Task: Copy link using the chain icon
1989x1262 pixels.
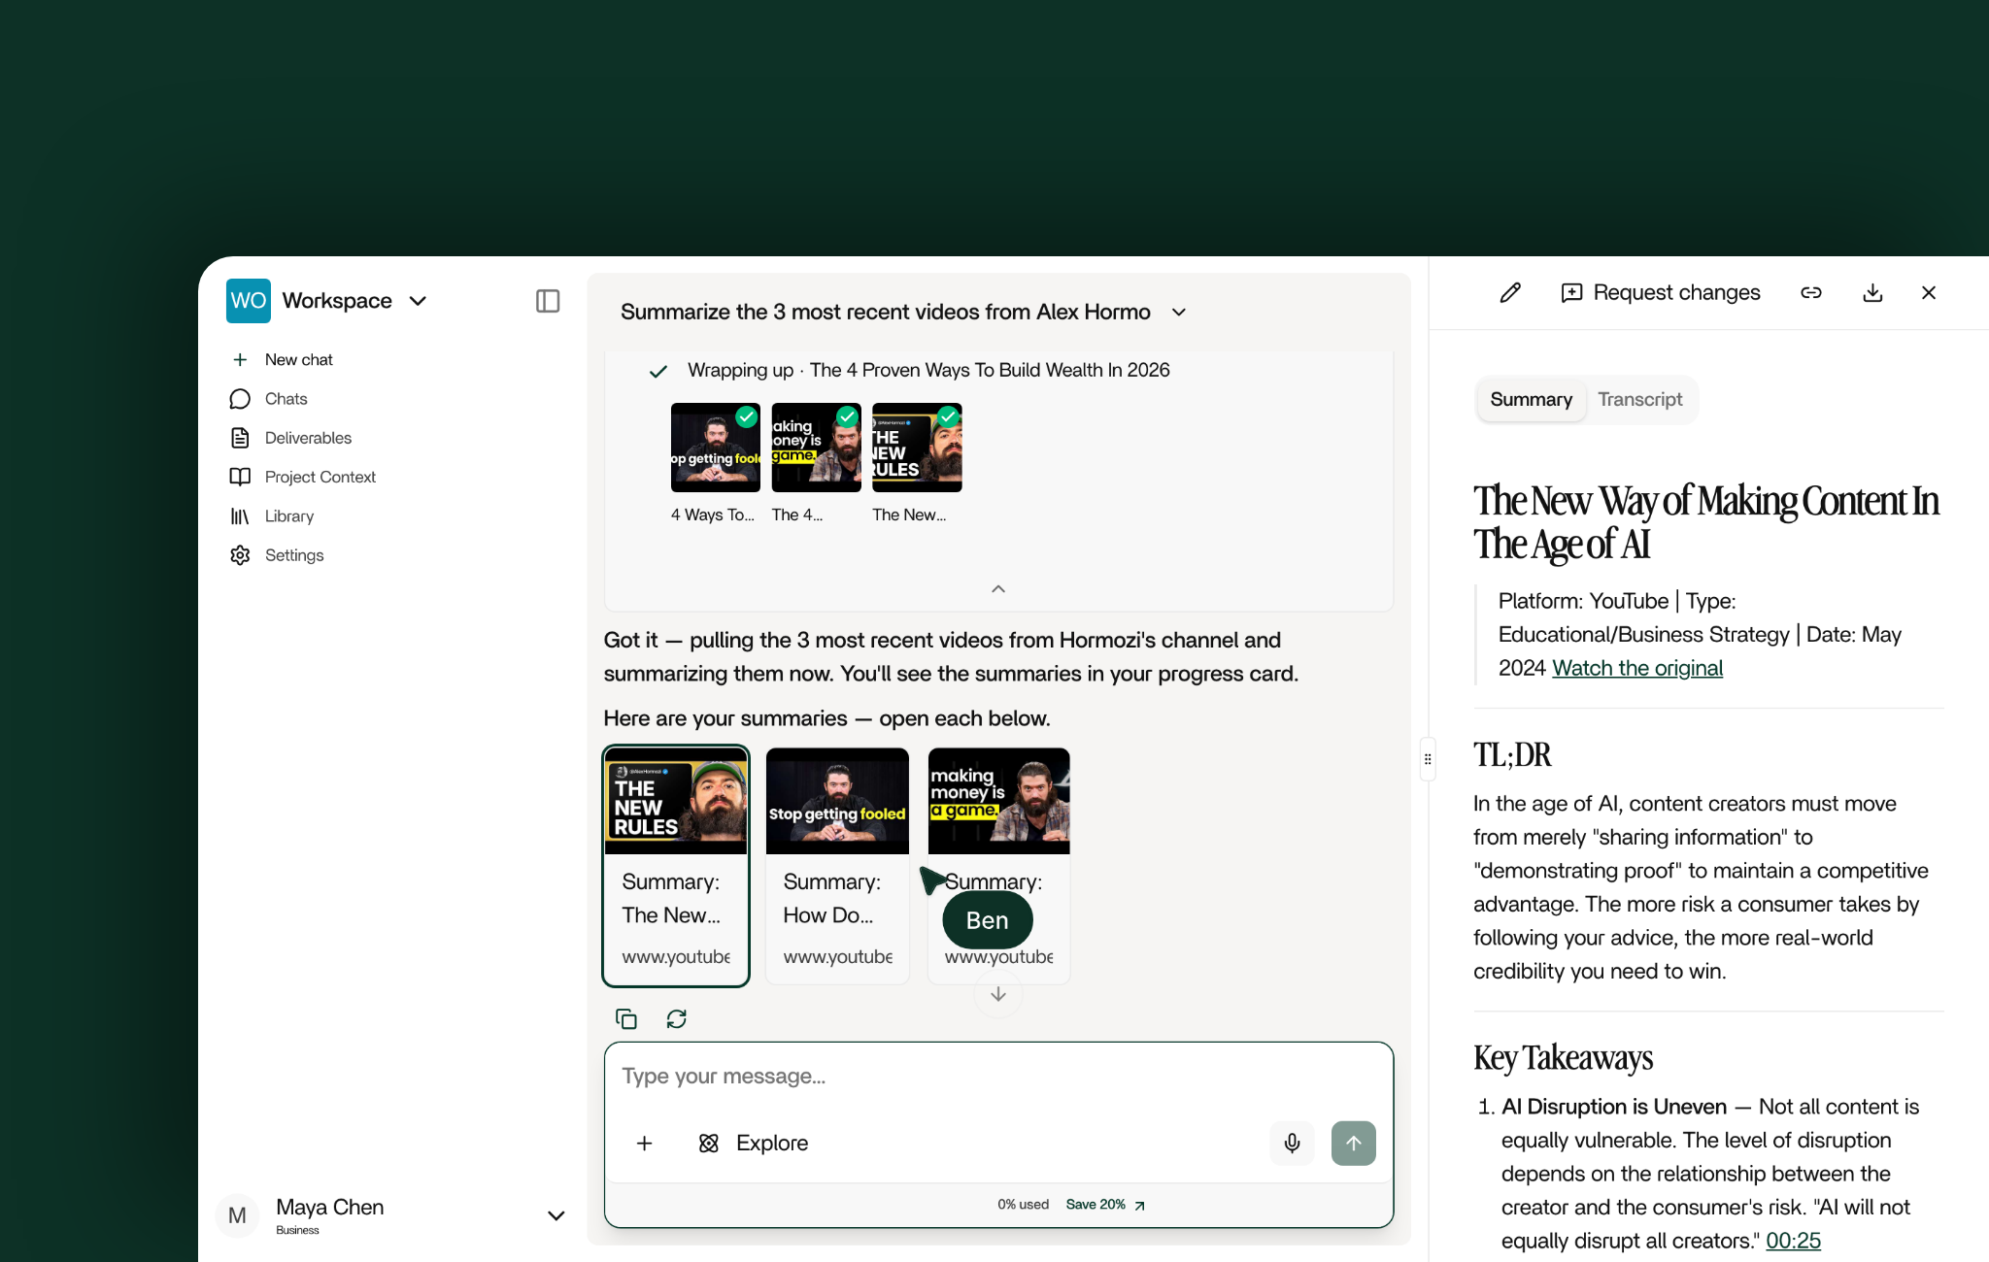Action: click(1811, 293)
